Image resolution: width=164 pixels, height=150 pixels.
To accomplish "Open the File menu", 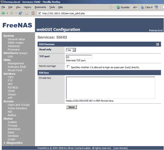I will point(3,7).
